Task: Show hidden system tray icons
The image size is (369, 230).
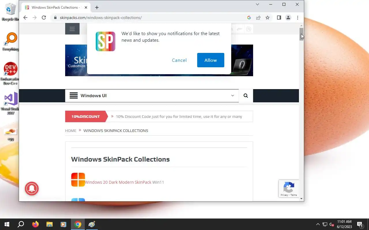Action: coord(318,224)
